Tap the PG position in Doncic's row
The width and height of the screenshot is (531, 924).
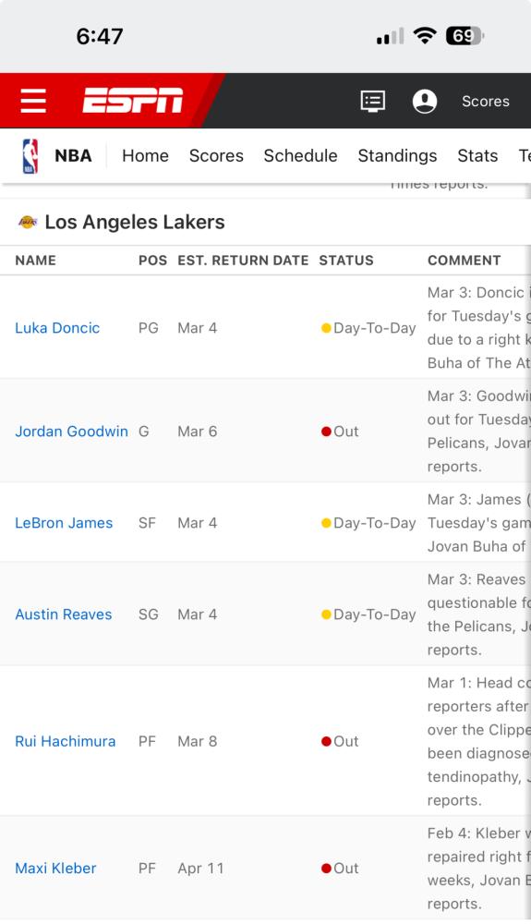[149, 328]
